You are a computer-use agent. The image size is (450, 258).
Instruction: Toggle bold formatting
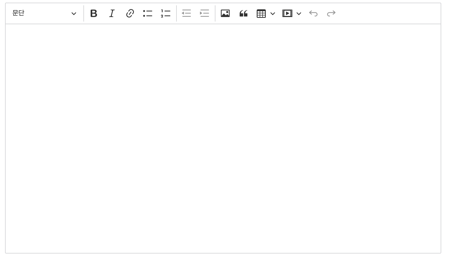coord(94,13)
